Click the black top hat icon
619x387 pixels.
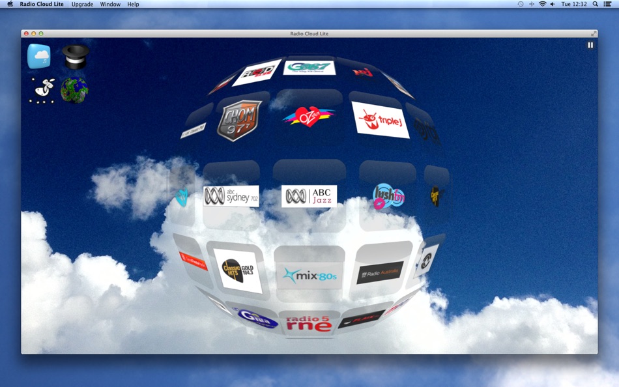pyautogui.click(x=76, y=57)
